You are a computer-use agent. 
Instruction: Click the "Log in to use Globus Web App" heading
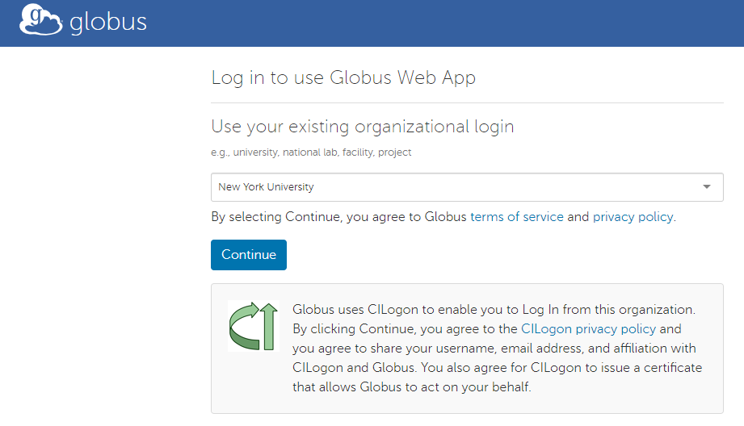(x=343, y=78)
